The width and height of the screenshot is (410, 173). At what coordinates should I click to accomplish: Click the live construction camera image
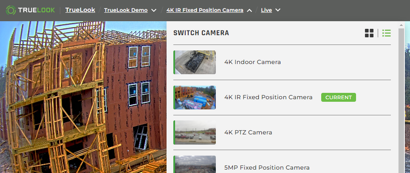(83, 97)
